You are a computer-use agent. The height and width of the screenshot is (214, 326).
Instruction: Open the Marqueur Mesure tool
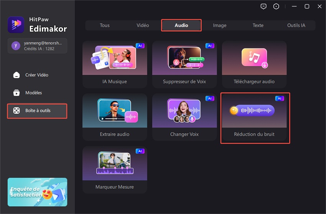[x=115, y=169]
